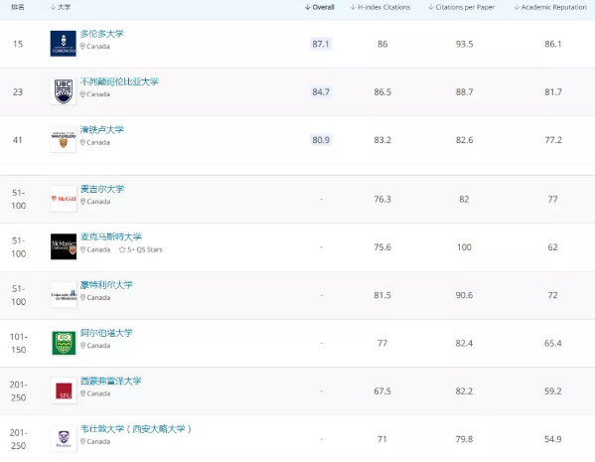Open the Université de Montréal logo

(x=64, y=294)
